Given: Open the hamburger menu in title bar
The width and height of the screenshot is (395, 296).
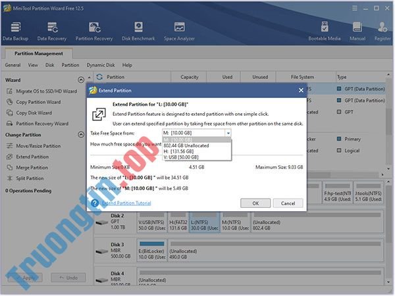Looking at the screenshot, I should point(355,9).
